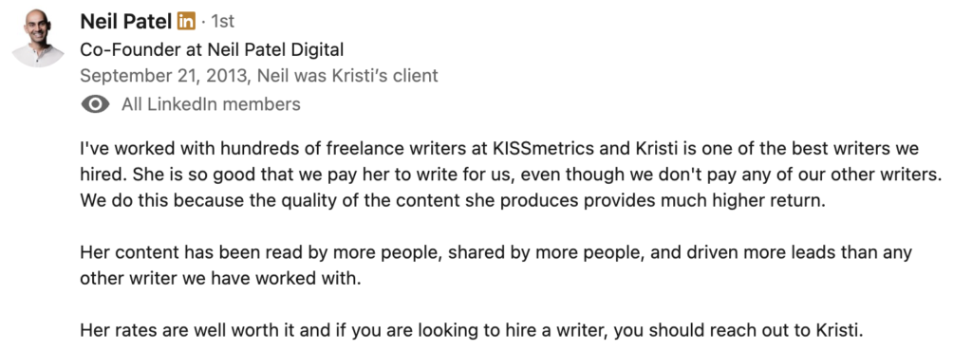Click "Neil was Kristi's client" relationship text

347,76
